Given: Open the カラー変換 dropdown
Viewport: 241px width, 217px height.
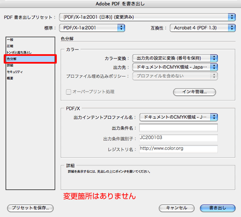Looking at the screenshot, I should click(x=175, y=58).
